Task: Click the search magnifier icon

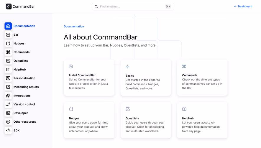Action: [x=96, y=6]
